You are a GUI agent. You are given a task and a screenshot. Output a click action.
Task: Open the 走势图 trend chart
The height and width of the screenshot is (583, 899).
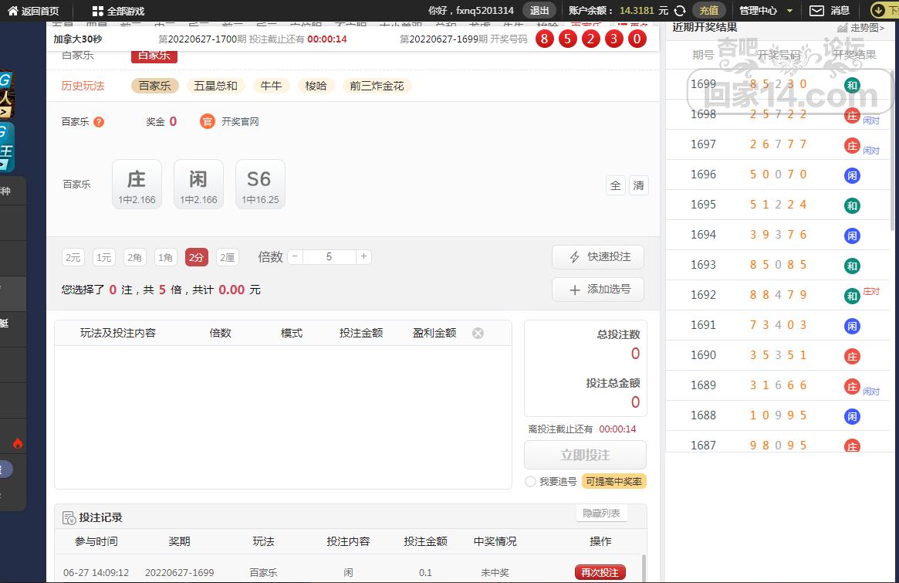(843, 28)
